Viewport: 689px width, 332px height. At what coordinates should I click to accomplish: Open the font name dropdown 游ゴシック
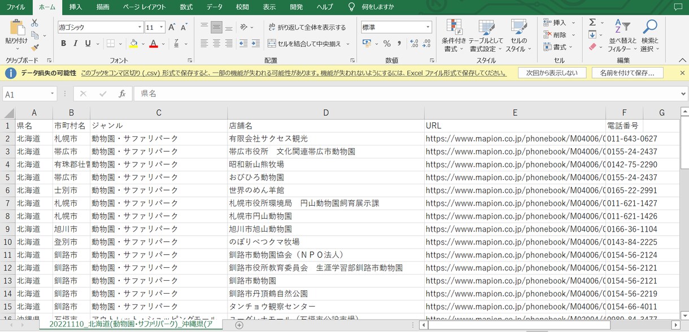(x=139, y=27)
